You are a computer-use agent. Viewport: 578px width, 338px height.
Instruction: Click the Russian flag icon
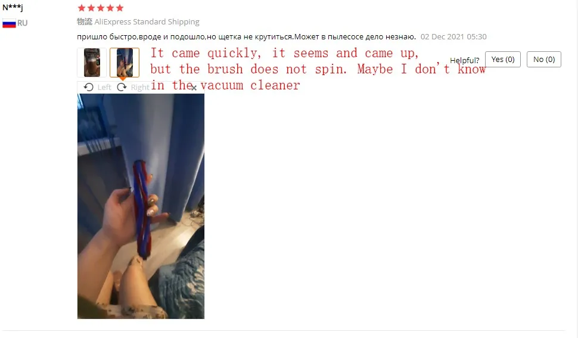point(9,23)
